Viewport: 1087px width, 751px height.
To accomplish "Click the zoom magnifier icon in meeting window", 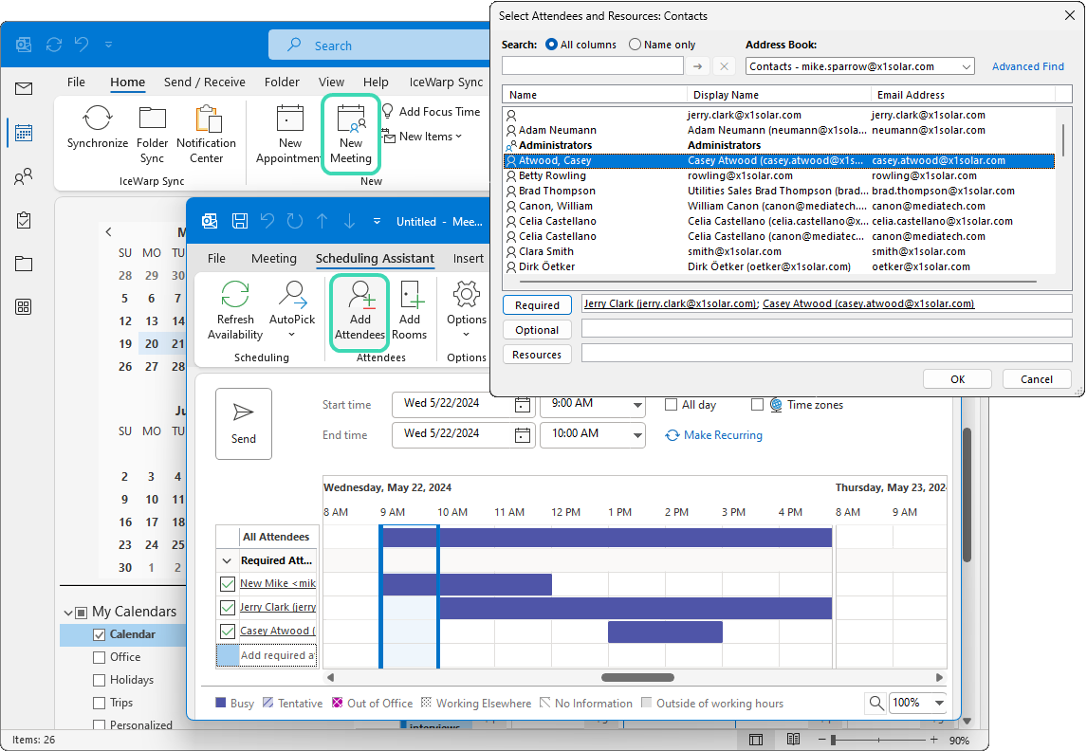I will tap(876, 704).
